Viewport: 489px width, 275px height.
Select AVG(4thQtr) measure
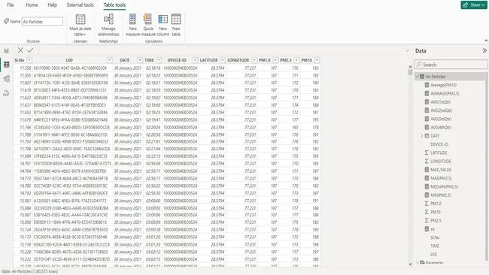tap(441, 128)
